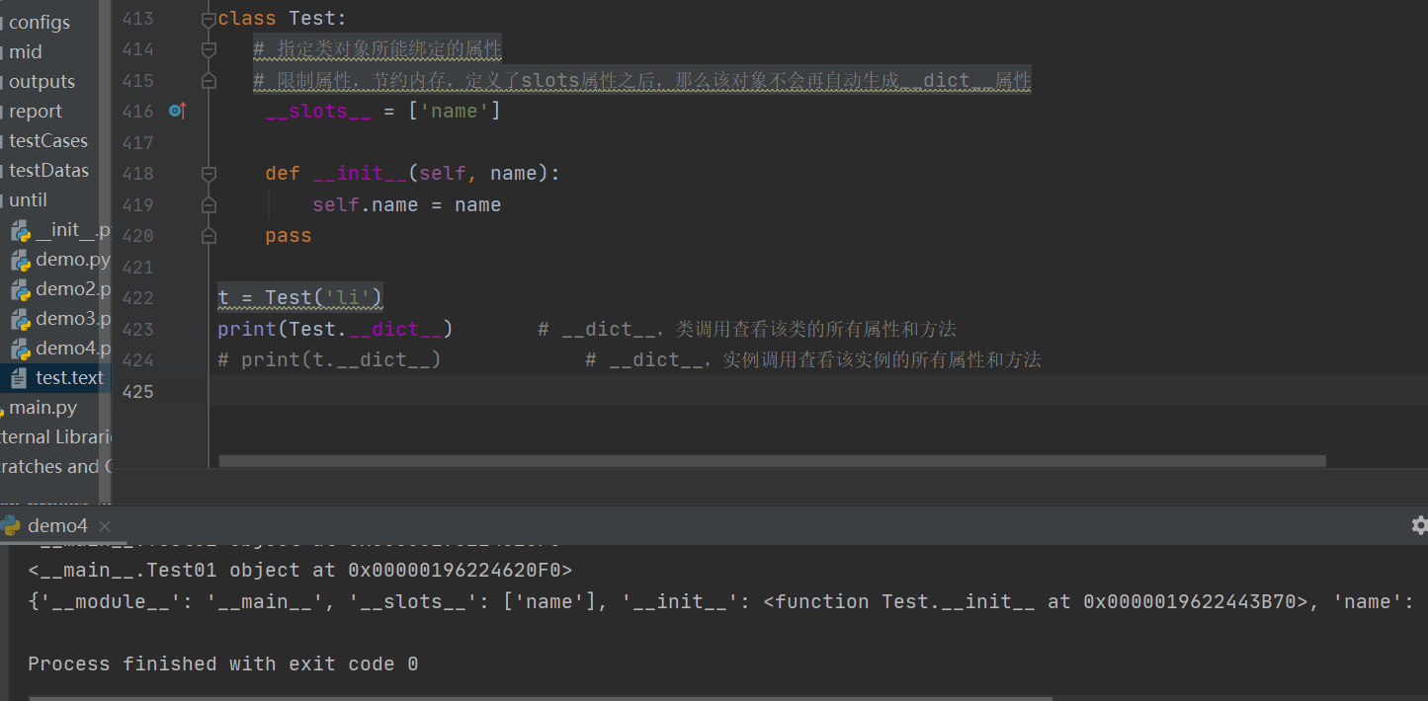Screen dimensions: 1428x701
Task: Close the demo4 run tab
Action: tap(105, 526)
